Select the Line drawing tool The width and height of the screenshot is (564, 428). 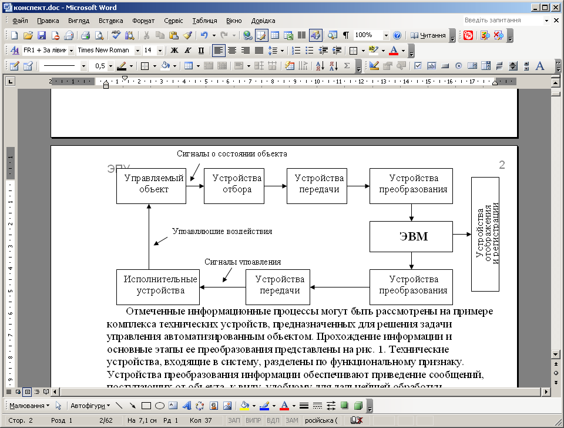[x=119, y=406]
